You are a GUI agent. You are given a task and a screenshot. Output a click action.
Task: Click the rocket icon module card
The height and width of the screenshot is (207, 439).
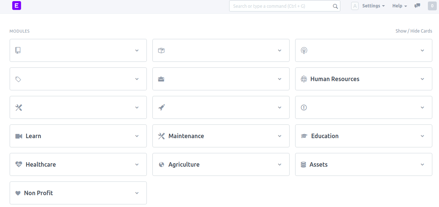pyautogui.click(x=221, y=107)
